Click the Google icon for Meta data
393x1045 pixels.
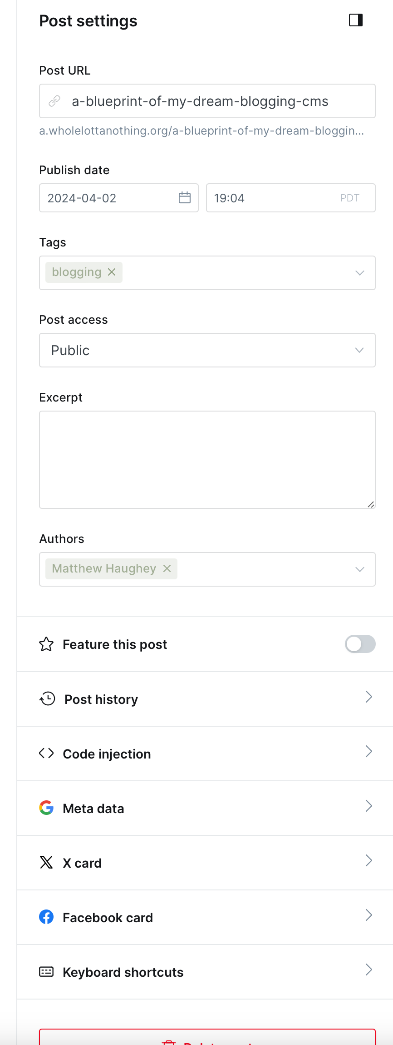[x=46, y=808]
